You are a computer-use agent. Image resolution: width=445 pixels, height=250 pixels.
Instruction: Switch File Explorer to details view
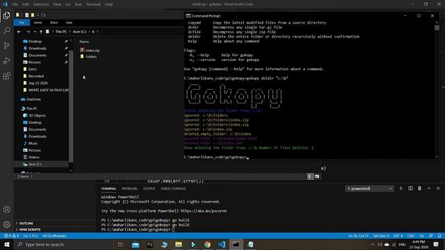[310, 176]
